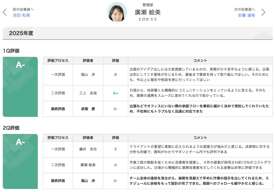Click the green A- grade card for 1Q
The image size is (275, 192).
pos(20,87)
